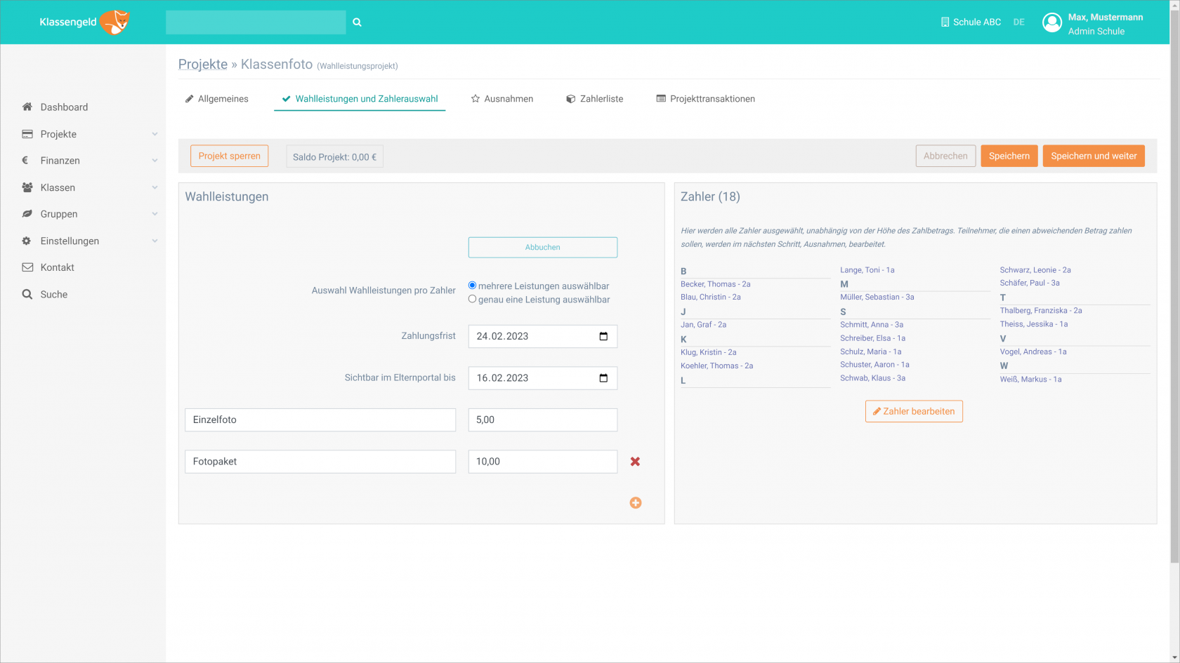Viewport: 1180px width, 663px height.
Task: Click the Kontakt envelope icon
Action: pyautogui.click(x=27, y=267)
